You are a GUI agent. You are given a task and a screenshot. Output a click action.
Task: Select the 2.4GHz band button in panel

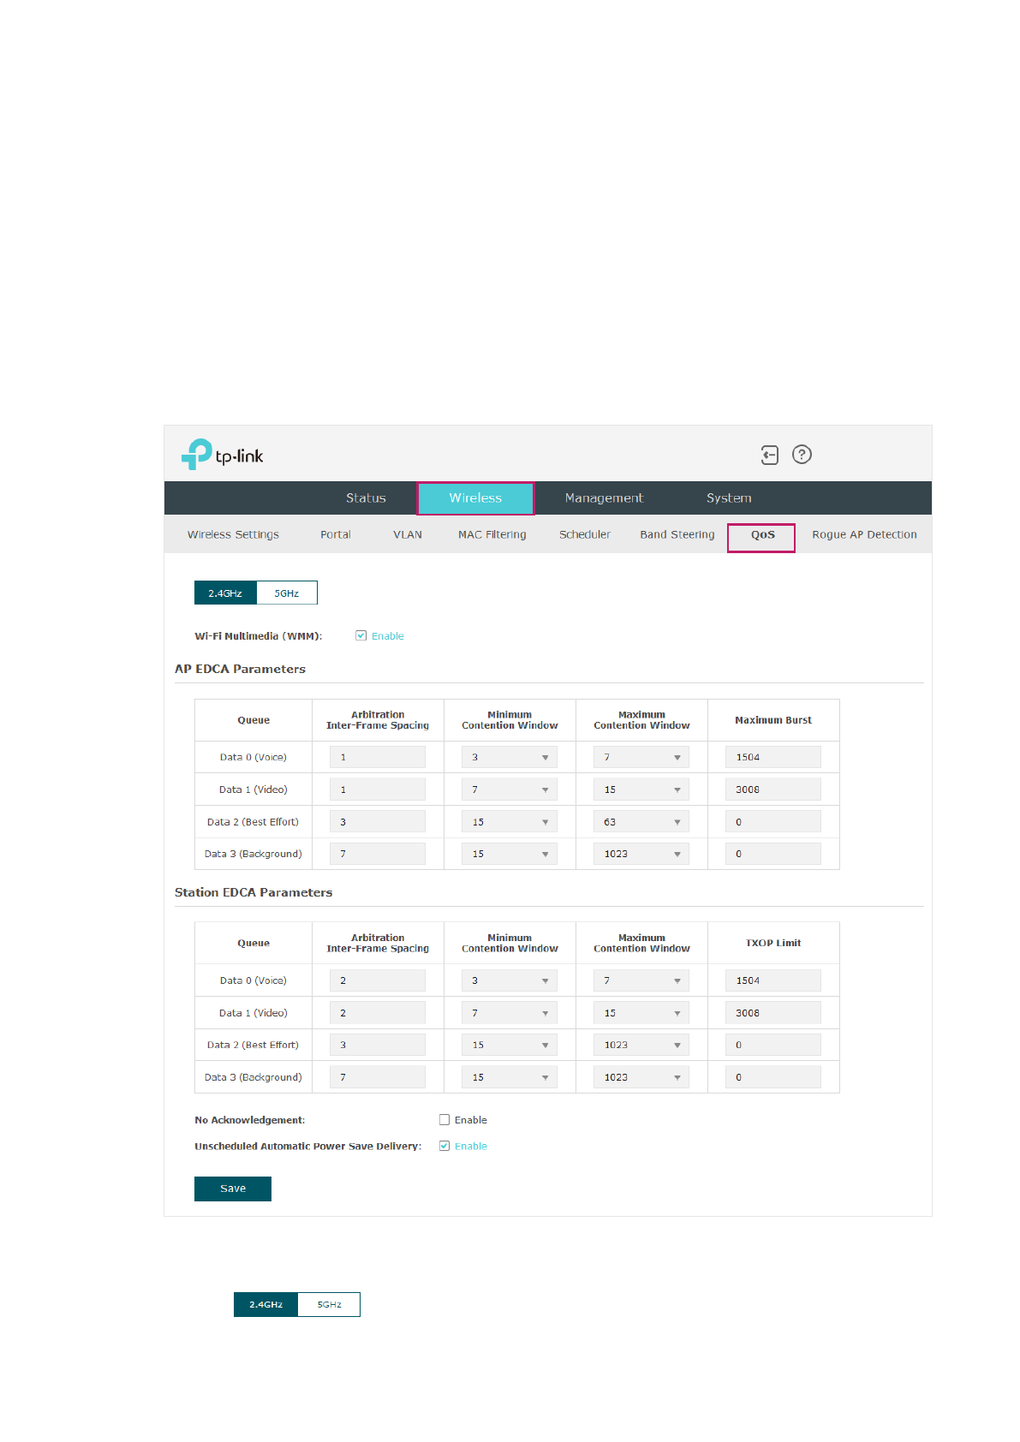[x=225, y=593]
